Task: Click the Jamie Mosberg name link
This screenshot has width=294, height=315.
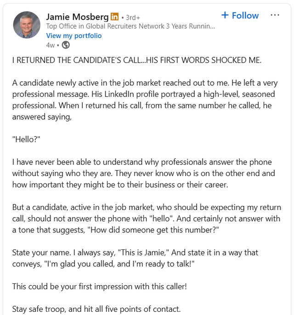Action: (77, 17)
